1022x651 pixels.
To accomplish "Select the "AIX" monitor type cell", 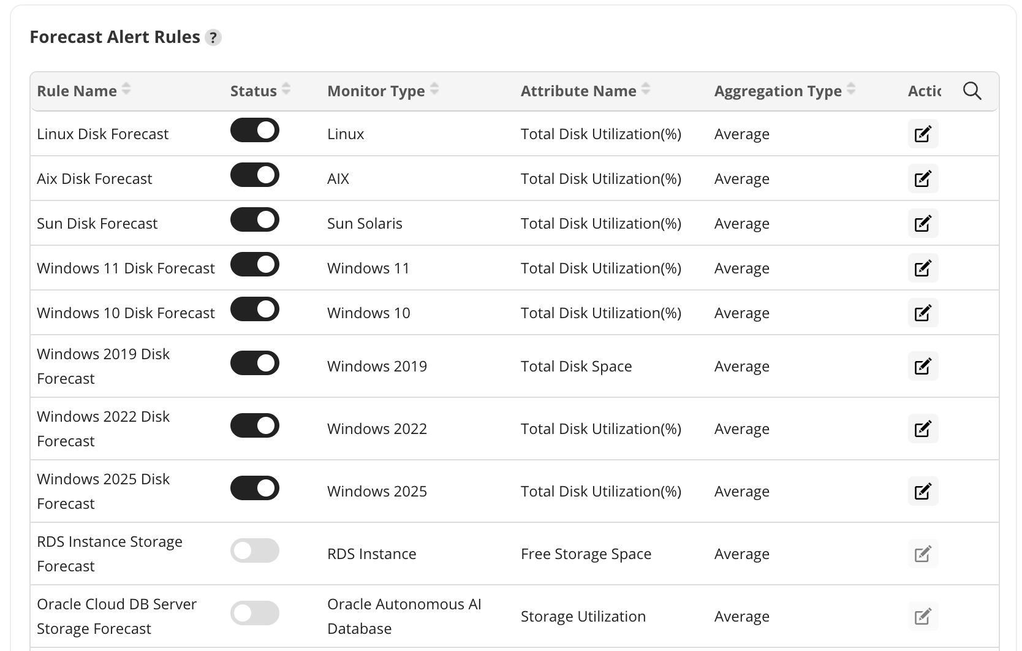I will (338, 178).
